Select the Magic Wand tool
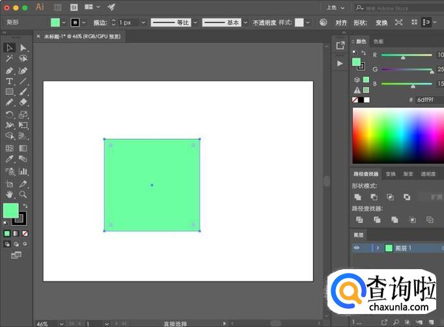The image size is (444, 327). coord(9,59)
